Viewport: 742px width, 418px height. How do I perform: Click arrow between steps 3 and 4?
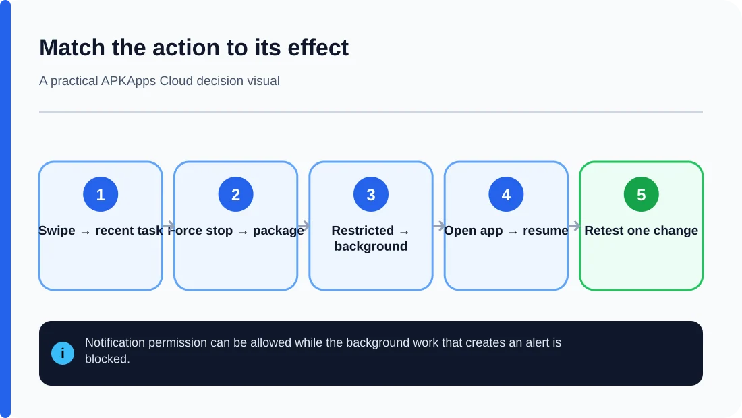point(438,226)
